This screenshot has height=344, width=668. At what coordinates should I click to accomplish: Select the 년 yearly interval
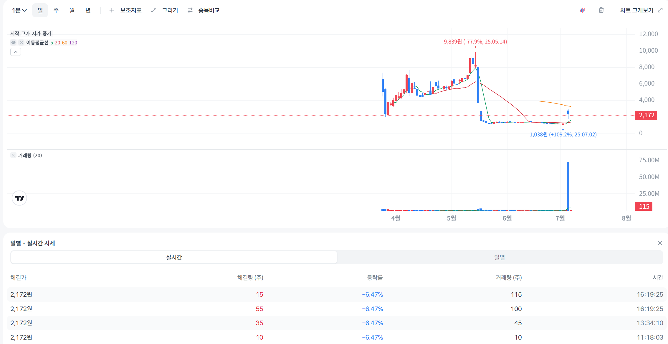[88, 10]
